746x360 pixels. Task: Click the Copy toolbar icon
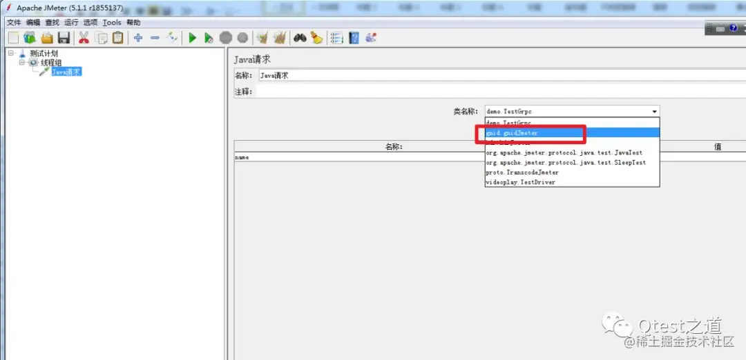tap(101, 37)
